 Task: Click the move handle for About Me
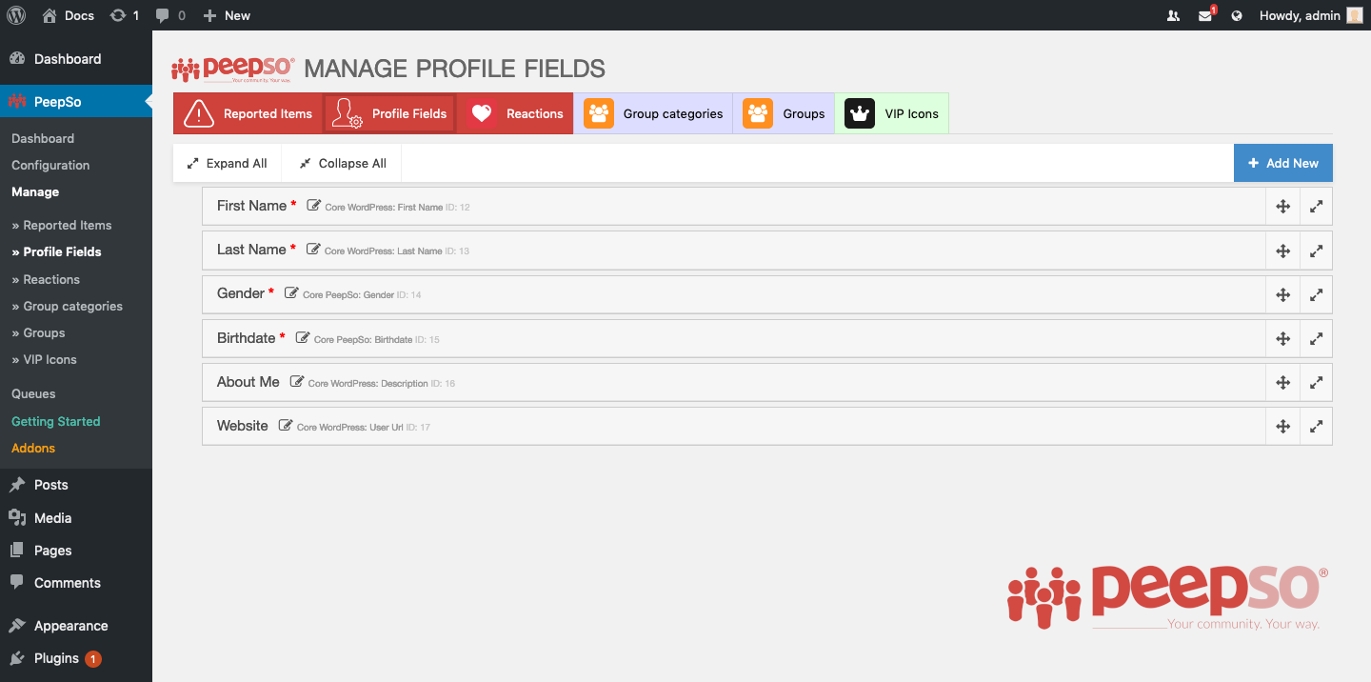(1282, 382)
